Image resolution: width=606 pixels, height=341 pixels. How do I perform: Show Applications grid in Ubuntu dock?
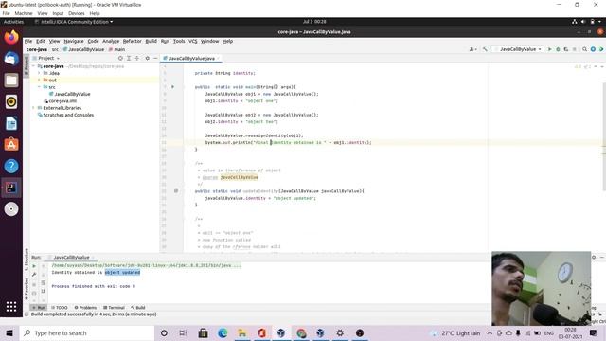[11, 307]
